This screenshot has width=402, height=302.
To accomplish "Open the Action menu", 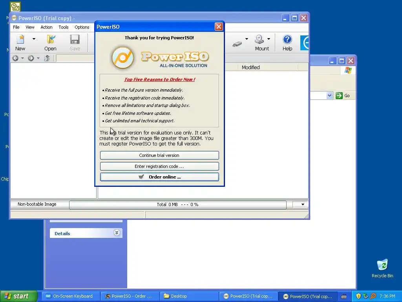I will [46, 27].
